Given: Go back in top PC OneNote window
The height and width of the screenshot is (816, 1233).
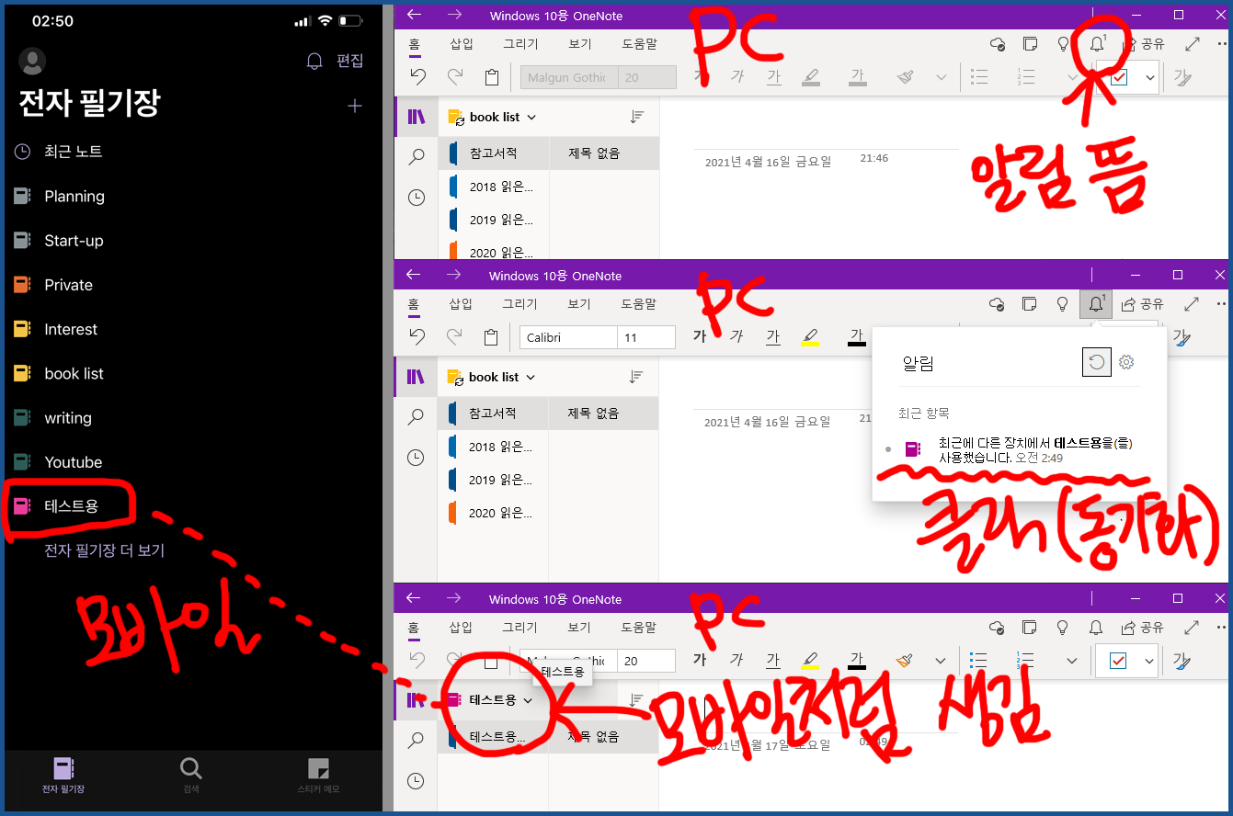Looking at the screenshot, I should tap(414, 15).
